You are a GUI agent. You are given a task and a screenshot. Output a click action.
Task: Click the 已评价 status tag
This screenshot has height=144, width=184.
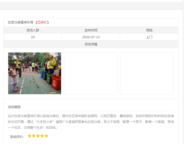coord(42,22)
